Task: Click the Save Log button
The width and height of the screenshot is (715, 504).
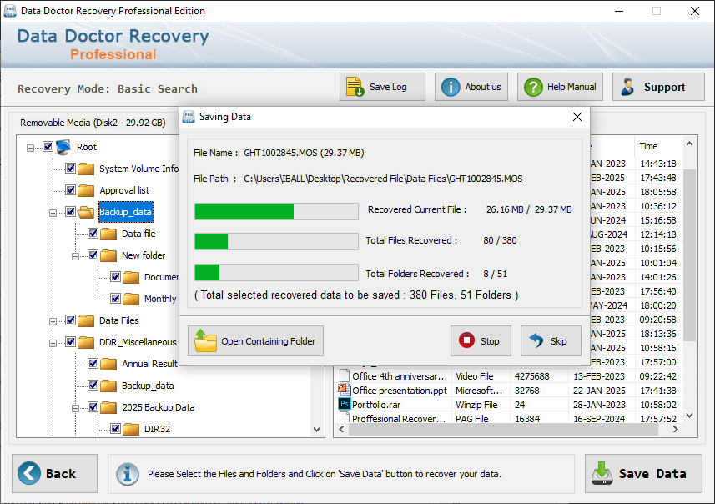Action: coord(382,87)
